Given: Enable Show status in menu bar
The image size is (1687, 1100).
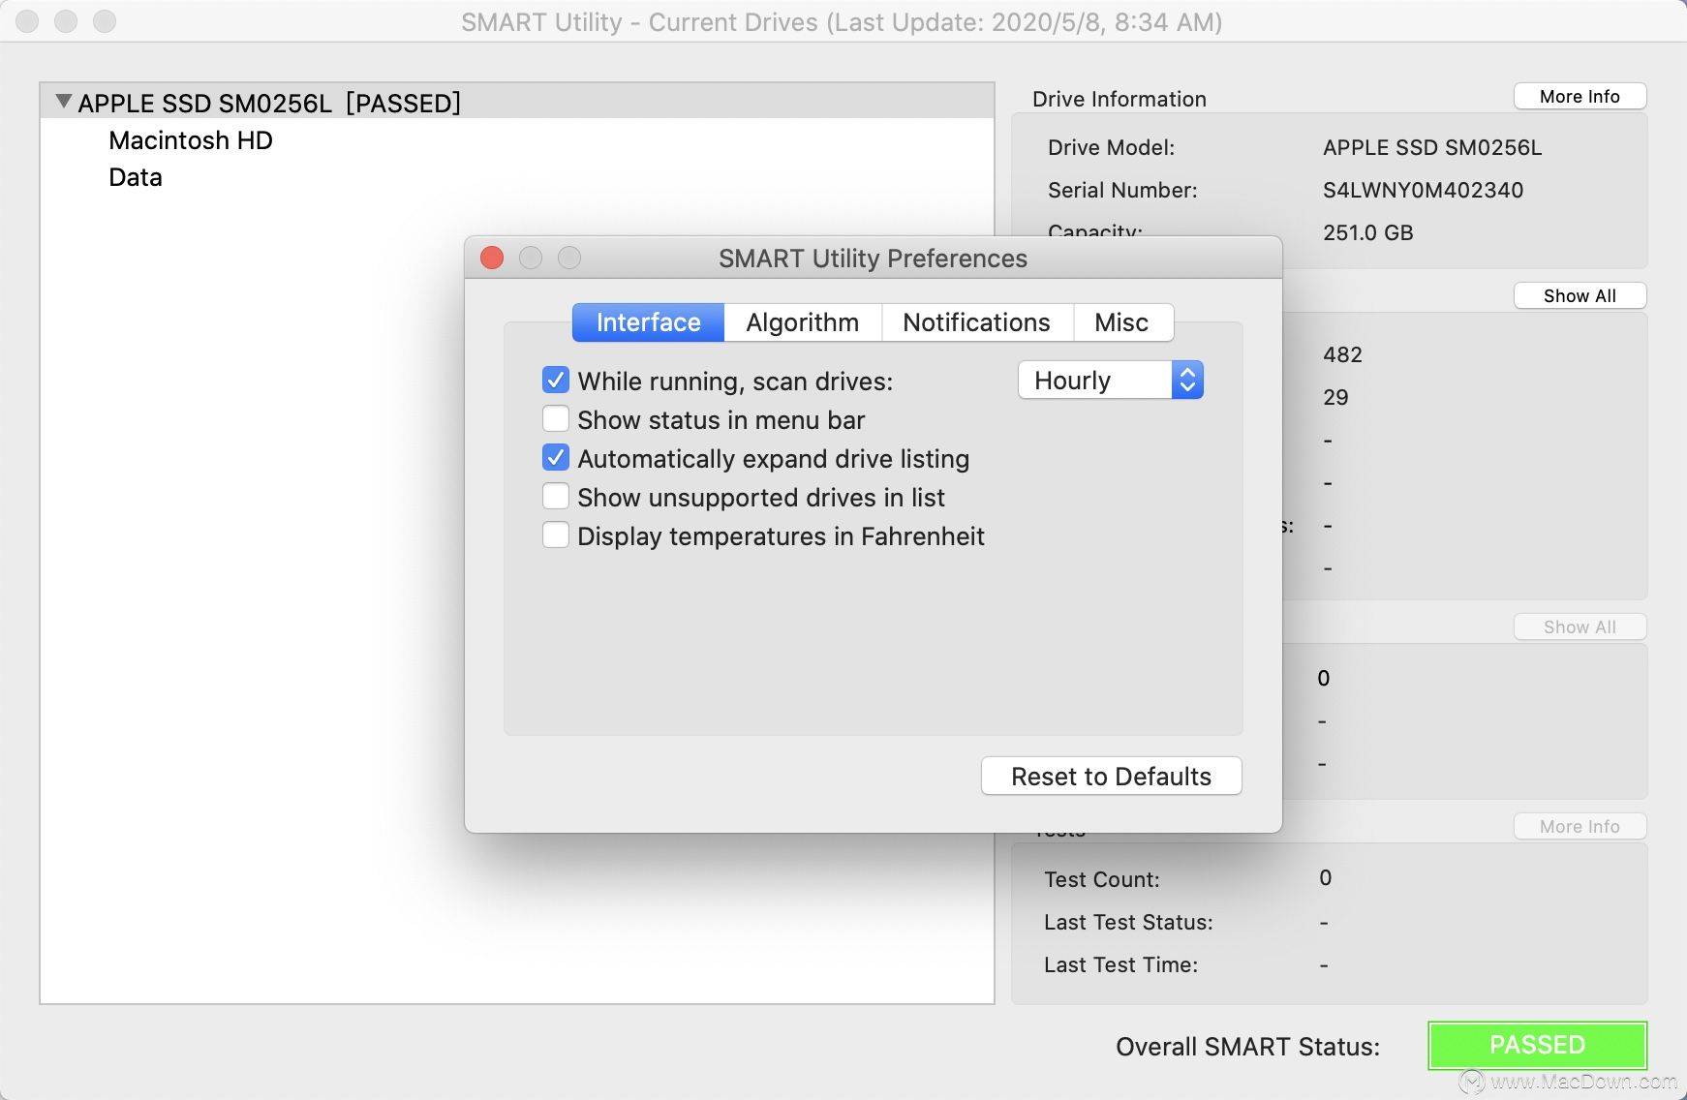Looking at the screenshot, I should click(x=556, y=418).
